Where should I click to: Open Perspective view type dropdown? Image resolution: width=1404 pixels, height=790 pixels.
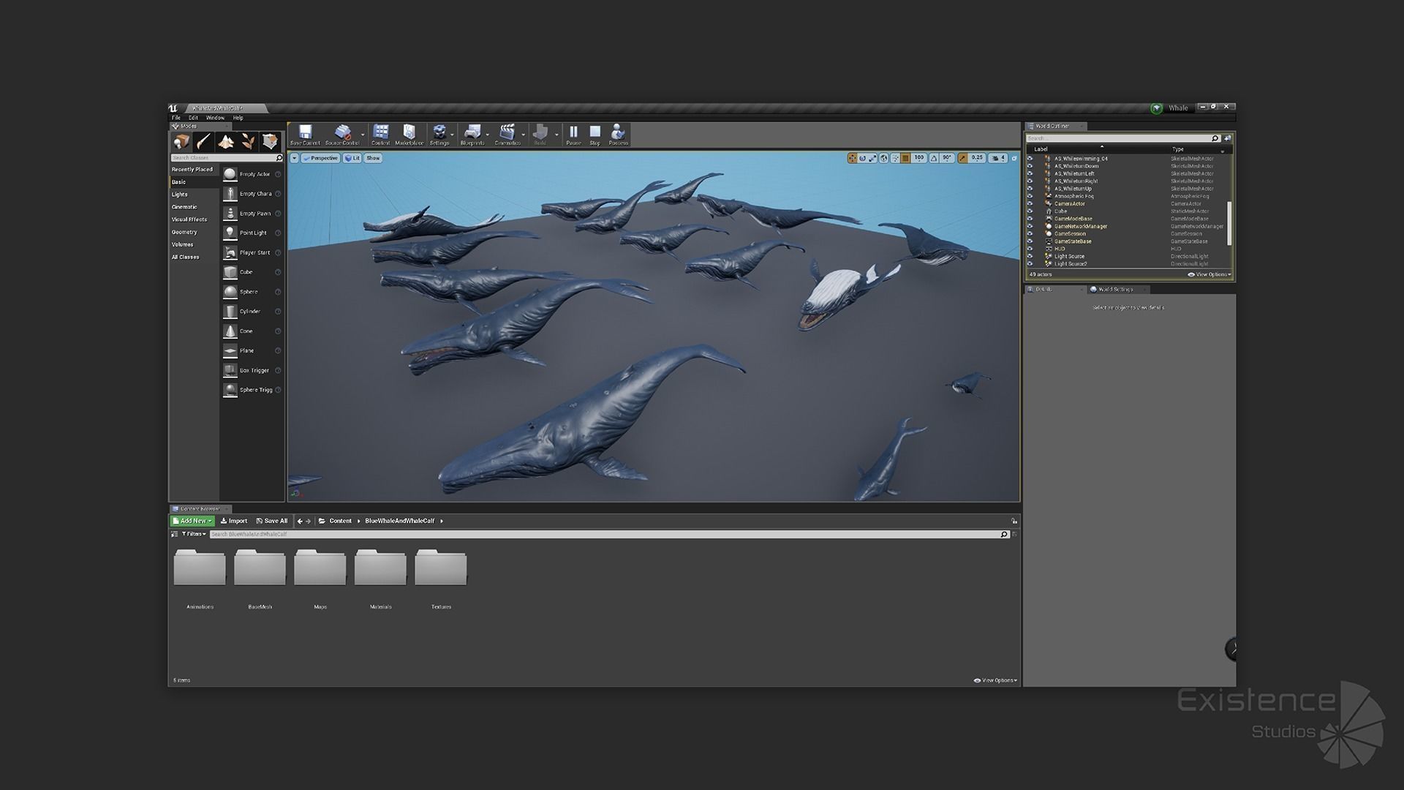click(320, 158)
